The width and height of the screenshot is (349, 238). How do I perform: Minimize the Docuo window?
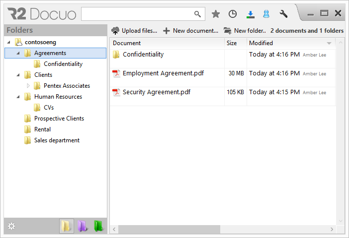311,15
